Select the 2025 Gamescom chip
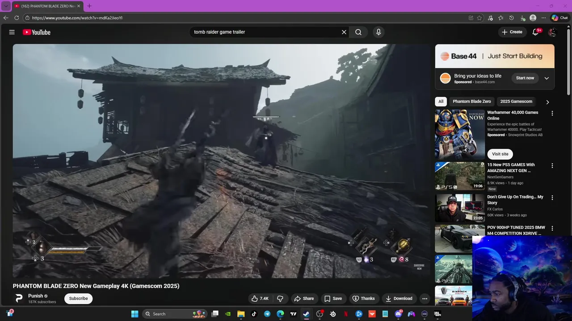Image resolution: width=572 pixels, height=321 pixels. 516,102
